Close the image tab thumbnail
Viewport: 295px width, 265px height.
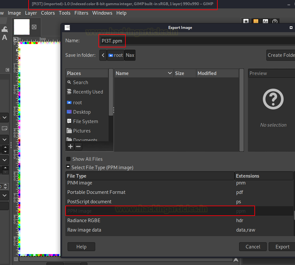(x=34, y=27)
